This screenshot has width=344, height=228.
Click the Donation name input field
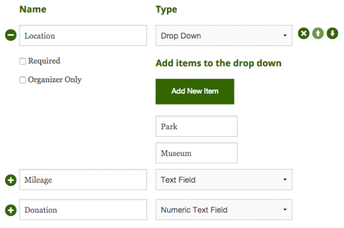83,210
